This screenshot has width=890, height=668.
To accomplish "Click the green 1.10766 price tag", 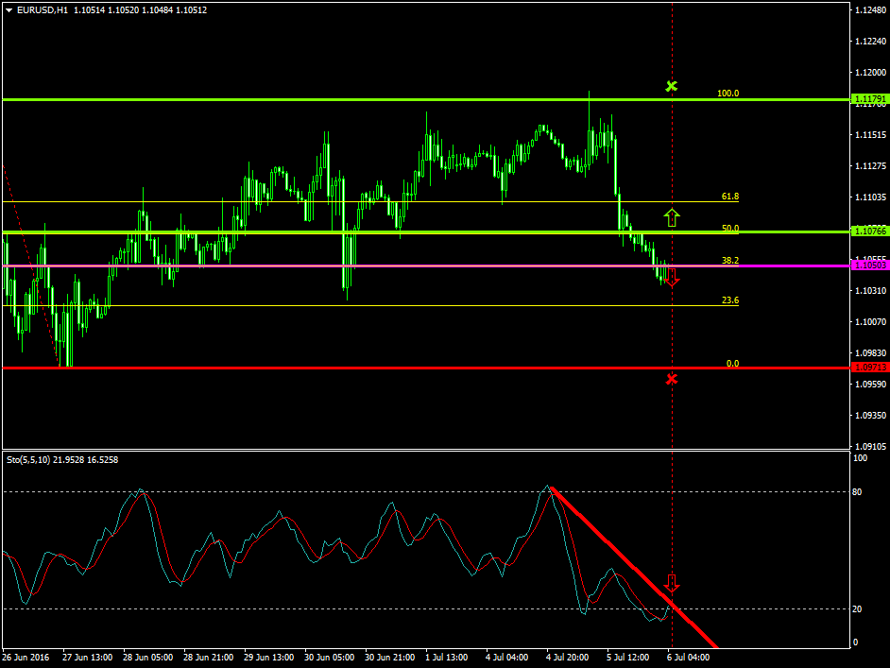I will 868,231.
